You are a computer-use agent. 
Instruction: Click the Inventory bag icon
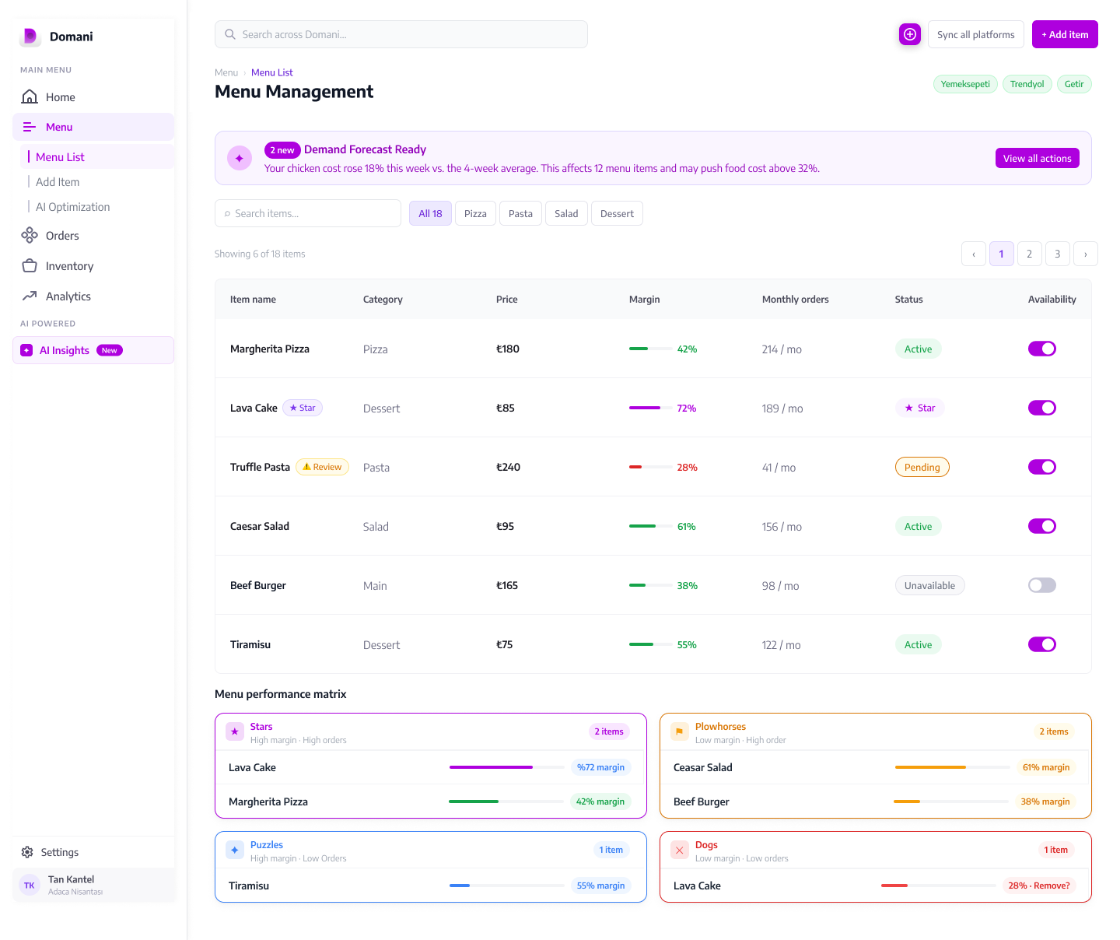pos(30,265)
